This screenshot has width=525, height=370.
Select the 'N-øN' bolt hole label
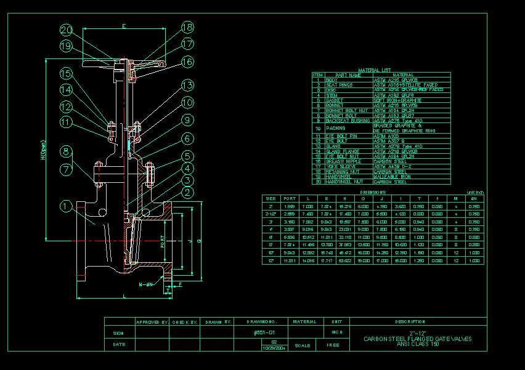[x=146, y=284]
